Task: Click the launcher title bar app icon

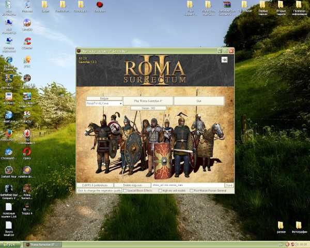Action: [x=79, y=51]
